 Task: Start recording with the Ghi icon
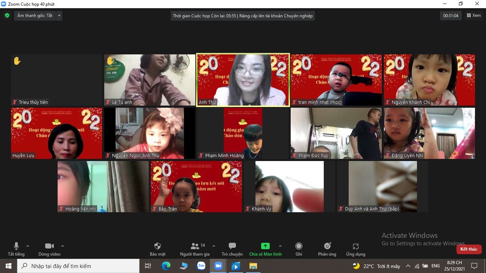tap(299, 246)
